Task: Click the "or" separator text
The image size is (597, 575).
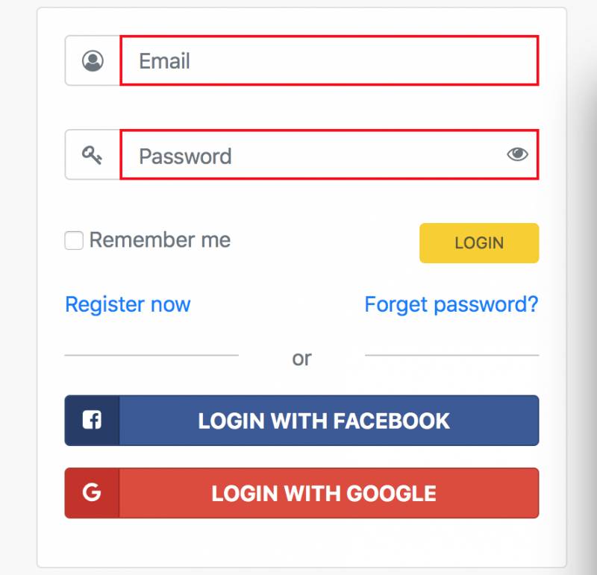Action: tap(301, 359)
